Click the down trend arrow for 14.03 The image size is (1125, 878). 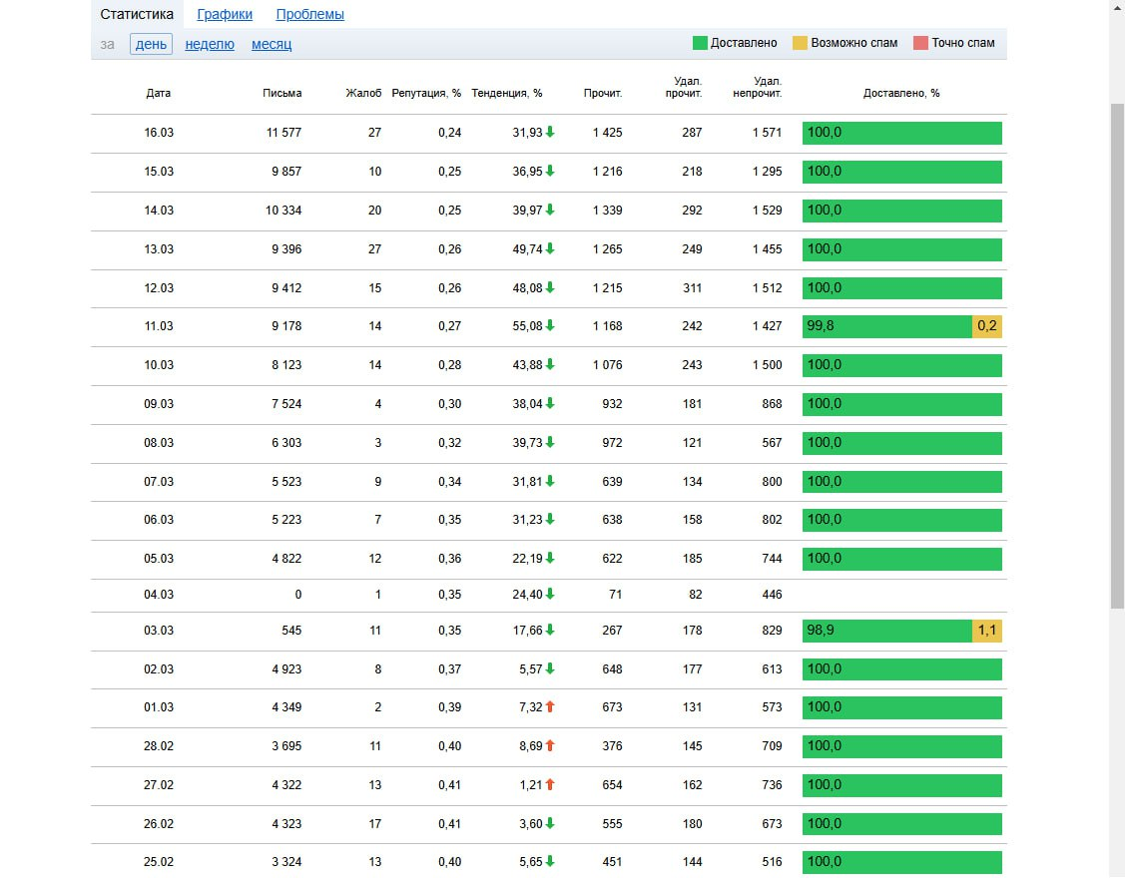[x=550, y=210]
